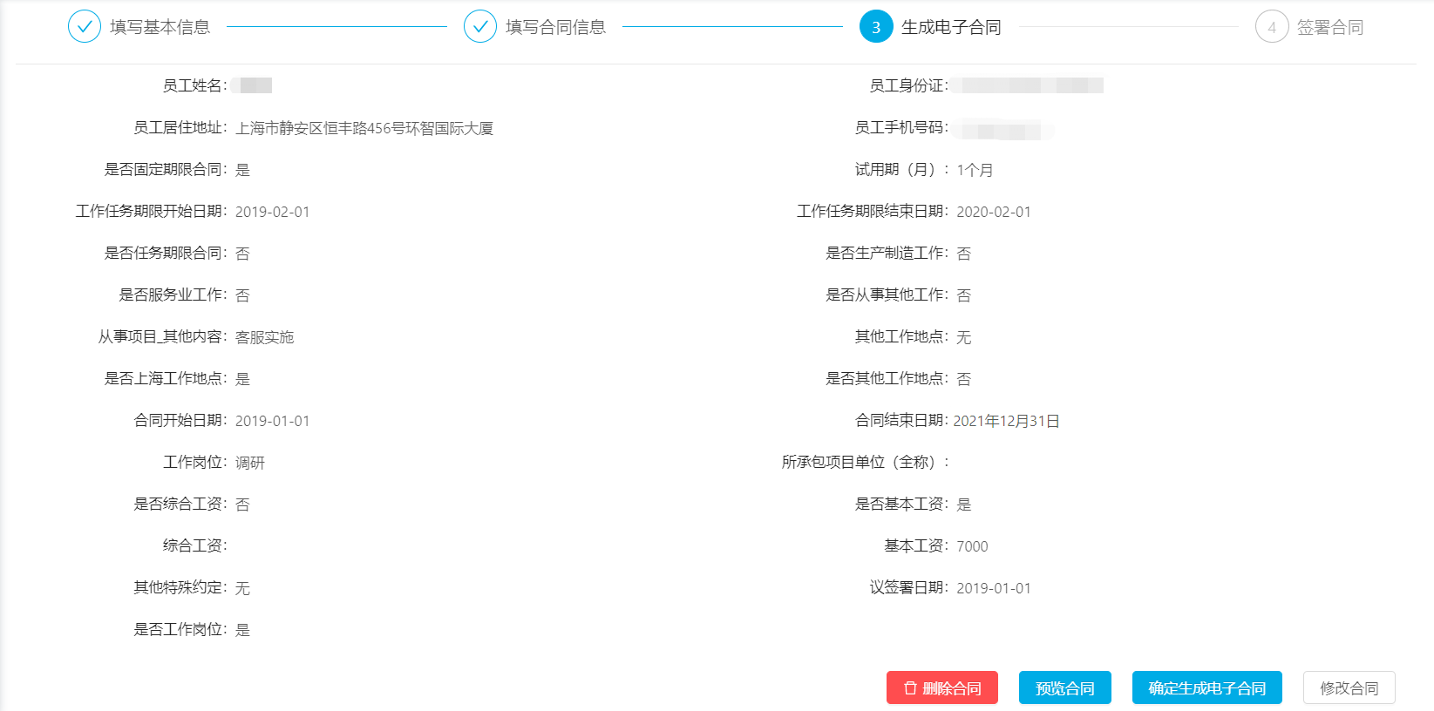Image resolution: width=1434 pixels, height=711 pixels.
Task: Click the checkmark icon for 填写合同信息 step
Action: (480, 27)
